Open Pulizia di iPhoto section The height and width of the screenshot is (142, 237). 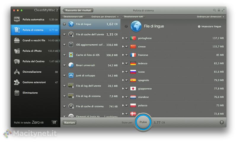pyautogui.click(x=36, y=51)
